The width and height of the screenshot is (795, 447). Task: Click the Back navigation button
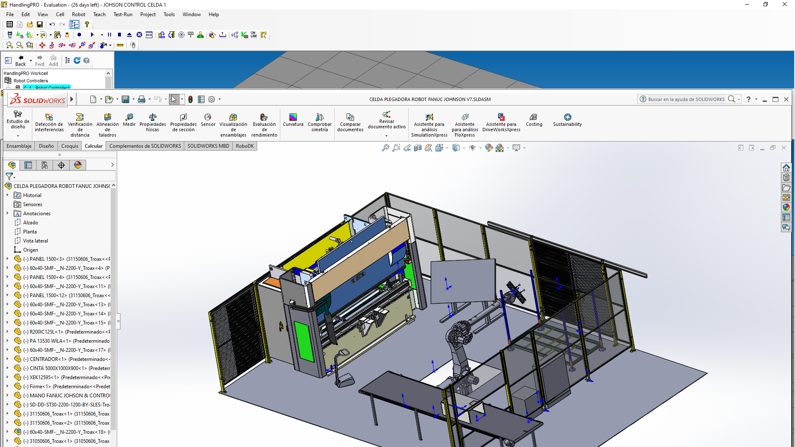click(x=21, y=60)
